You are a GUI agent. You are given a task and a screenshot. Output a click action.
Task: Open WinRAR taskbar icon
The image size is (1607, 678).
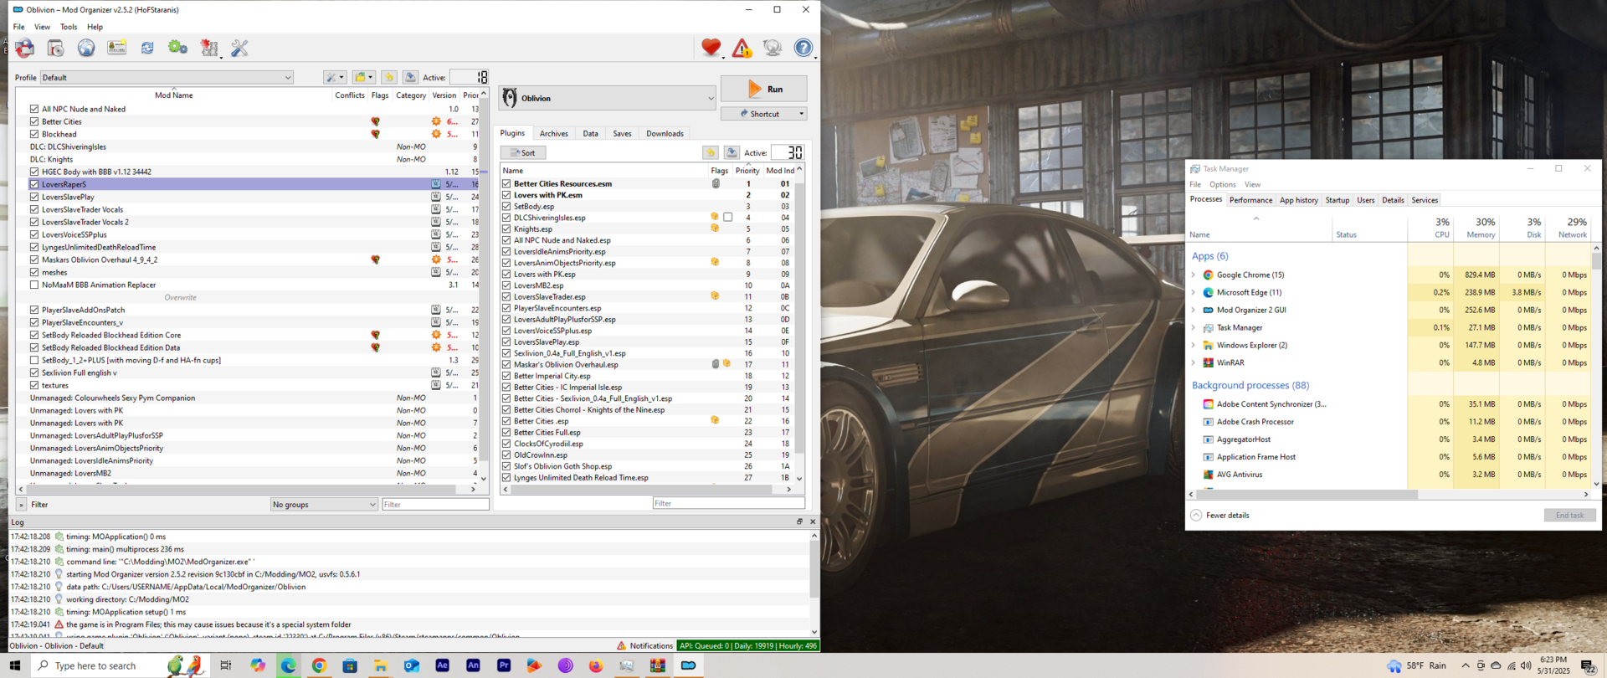pos(657,665)
